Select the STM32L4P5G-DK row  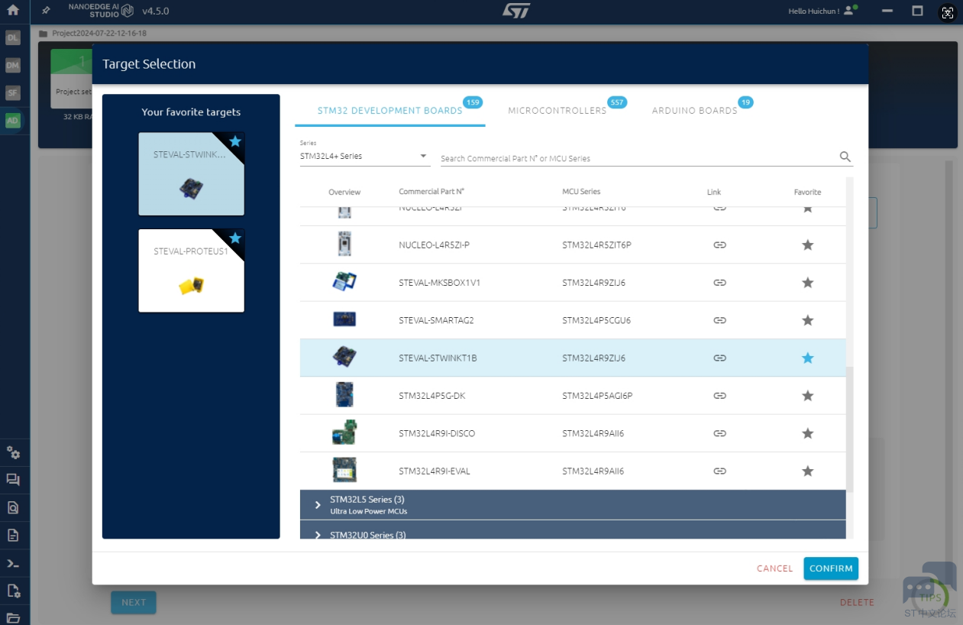[573, 396]
